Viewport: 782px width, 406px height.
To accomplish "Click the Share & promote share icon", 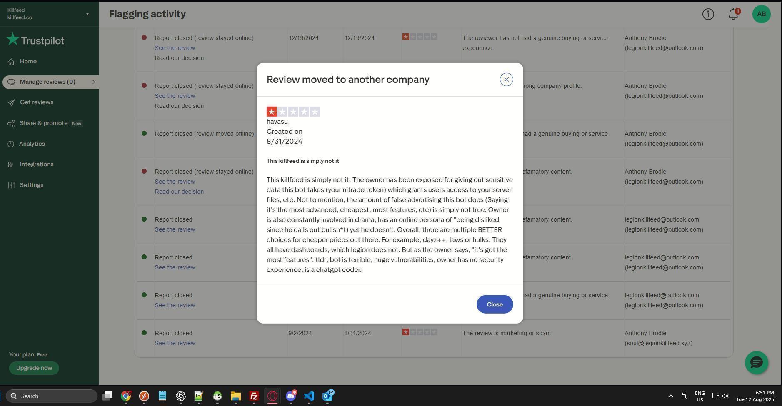I will 11,123.
